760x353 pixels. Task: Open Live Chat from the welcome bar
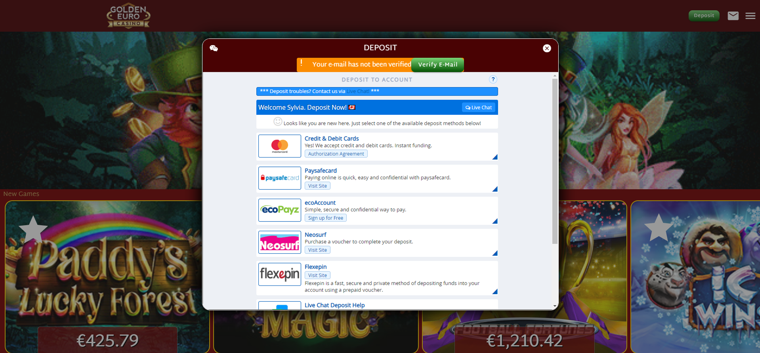[x=479, y=108]
